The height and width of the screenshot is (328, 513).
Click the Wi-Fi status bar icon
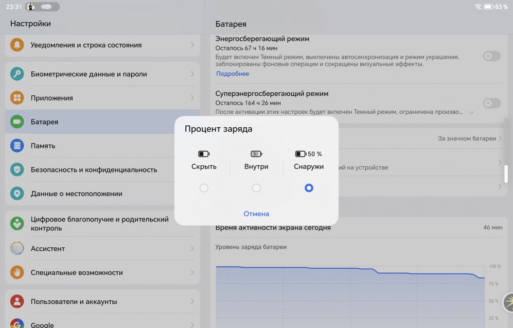tap(478, 6)
